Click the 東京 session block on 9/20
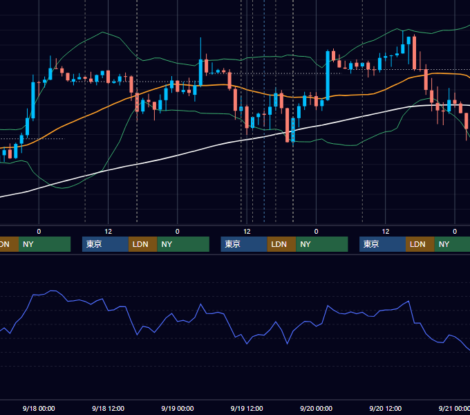Screen dimensions: 470x415 click(x=382, y=244)
